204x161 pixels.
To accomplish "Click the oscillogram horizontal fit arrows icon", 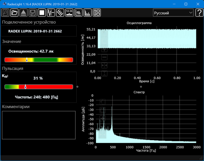I will [x=104, y=65].
